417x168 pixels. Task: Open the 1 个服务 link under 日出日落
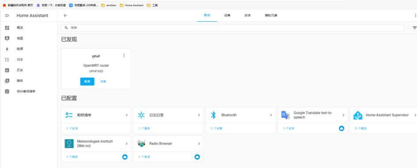point(144,128)
